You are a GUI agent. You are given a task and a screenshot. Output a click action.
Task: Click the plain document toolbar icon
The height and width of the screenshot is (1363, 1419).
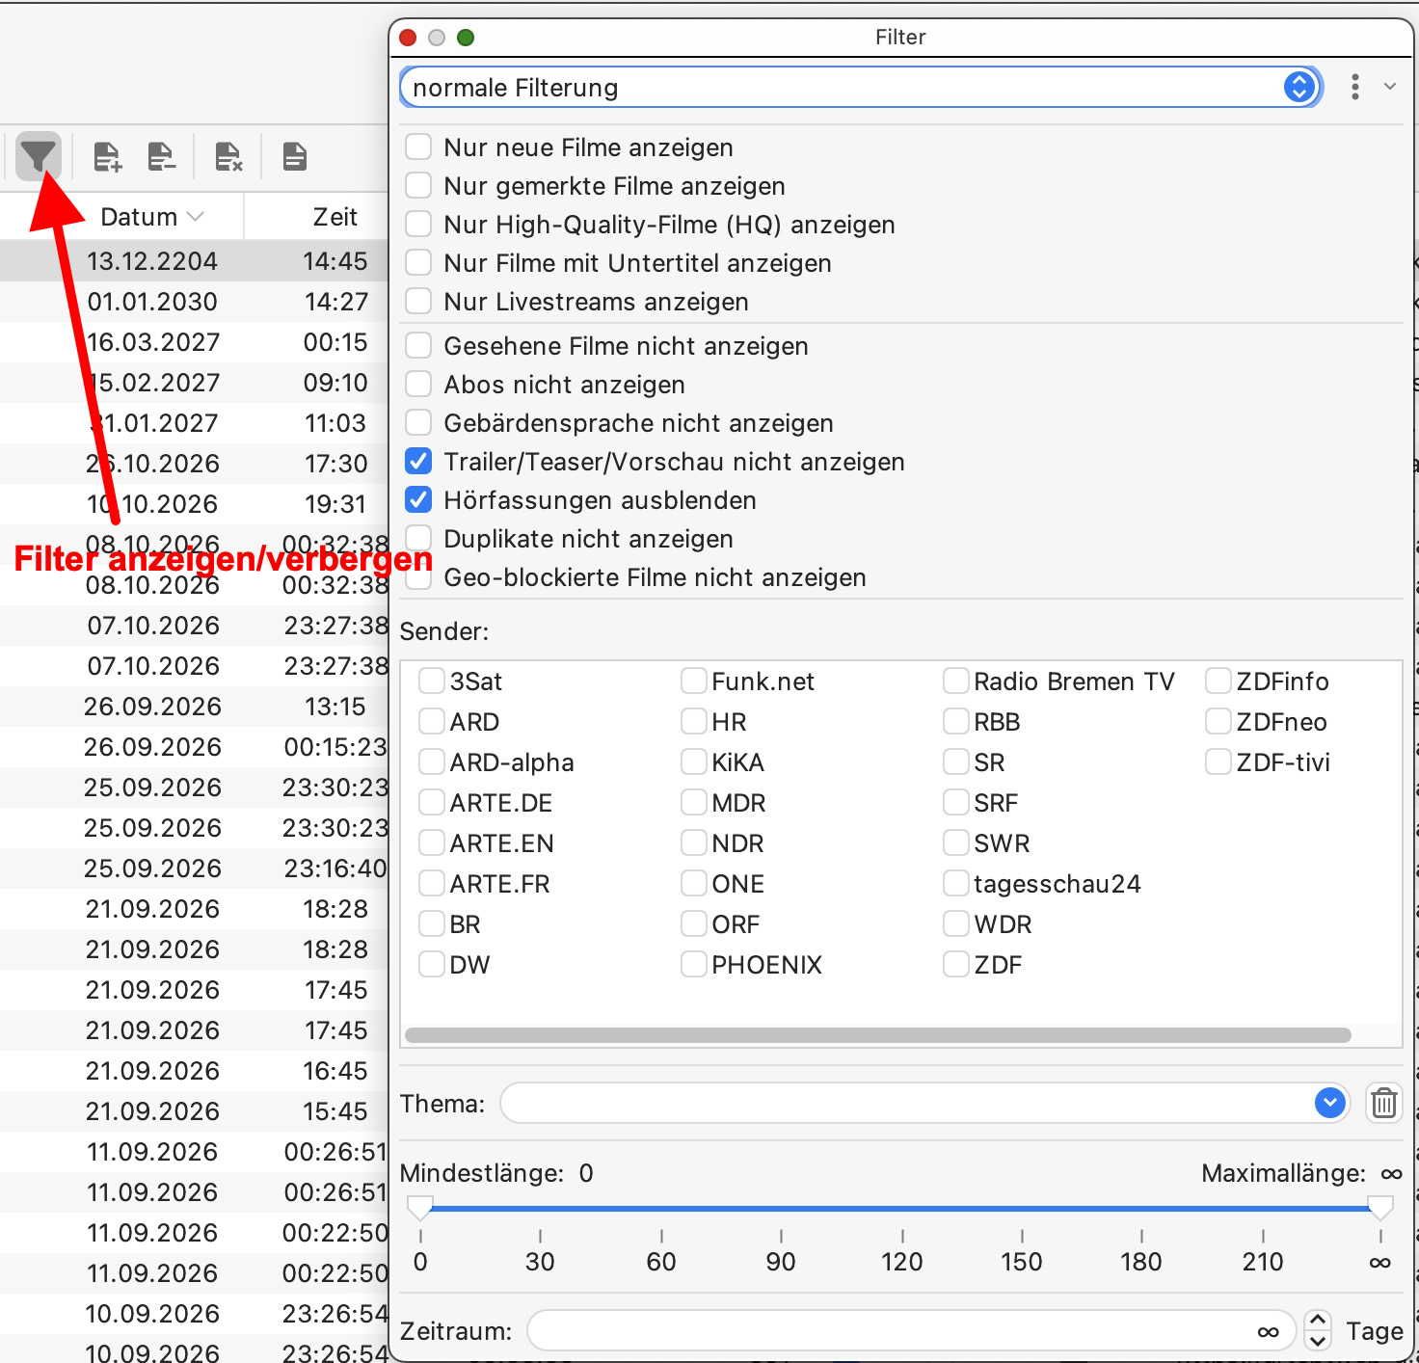[295, 156]
